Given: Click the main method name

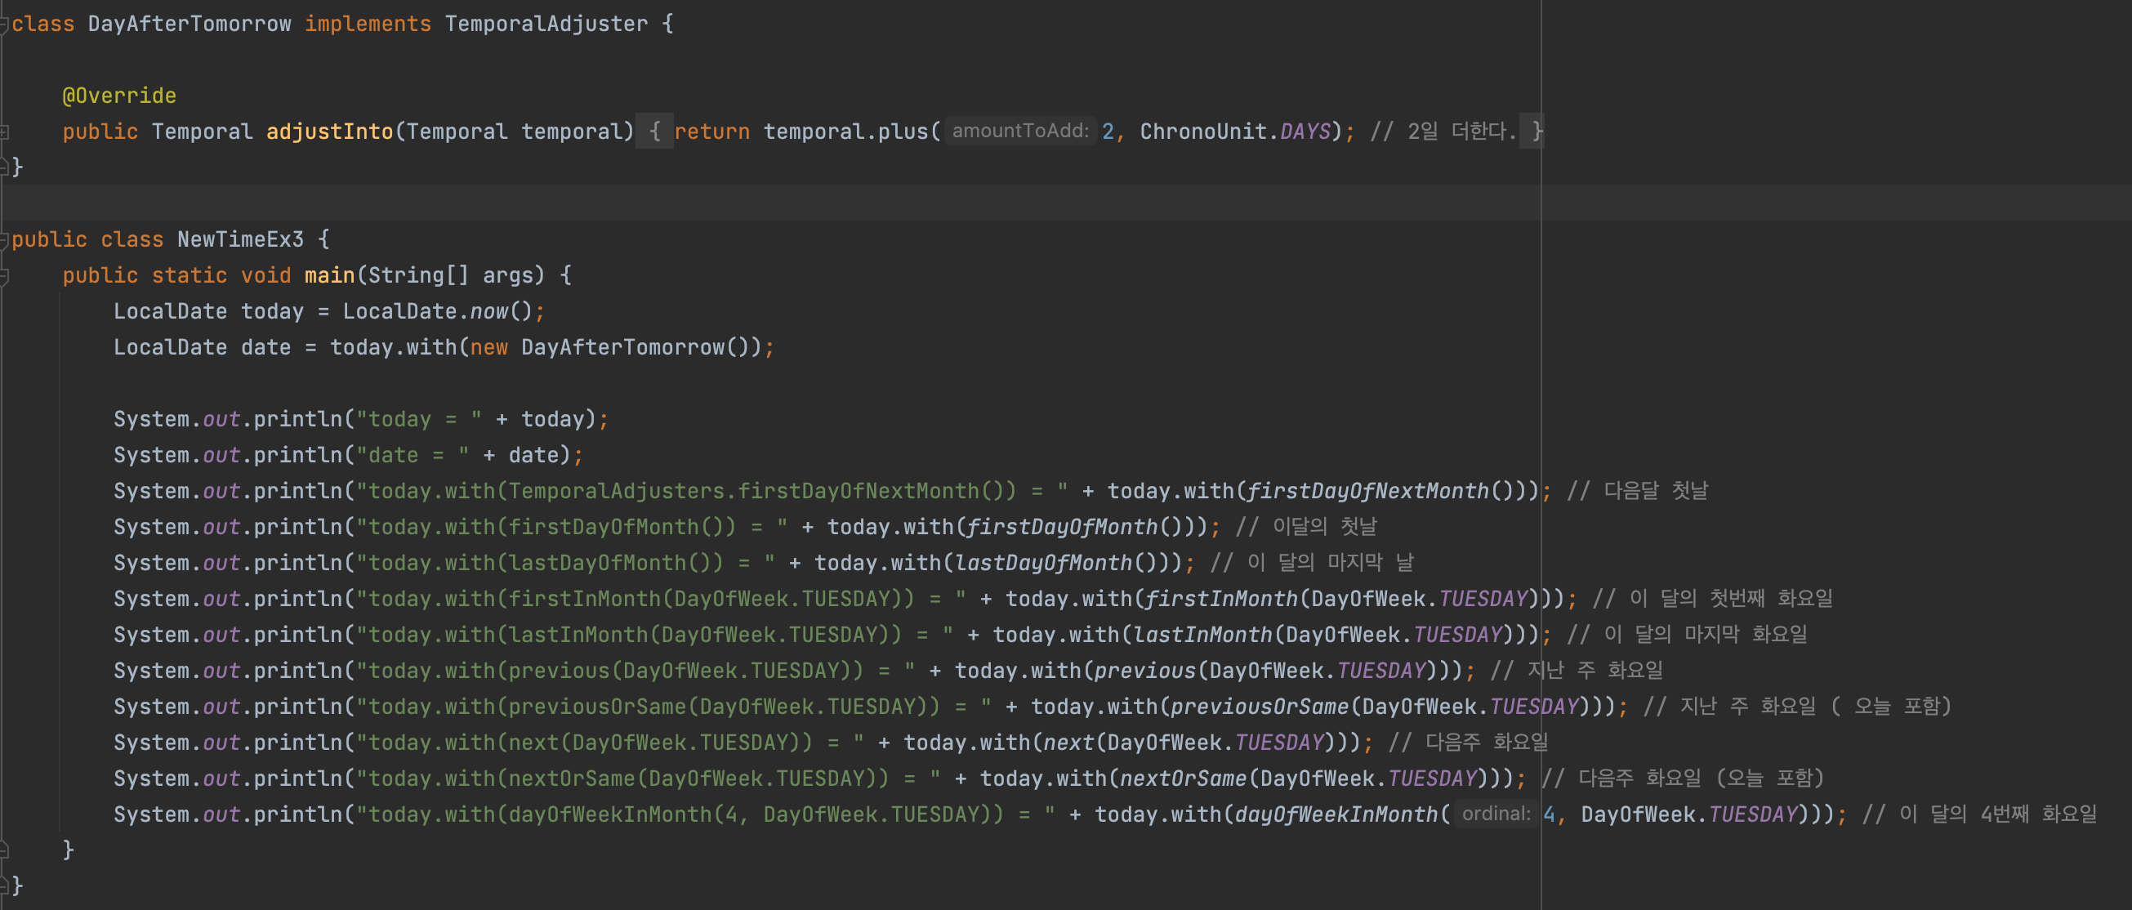Looking at the screenshot, I should pyautogui.click(x=329, y=276).
